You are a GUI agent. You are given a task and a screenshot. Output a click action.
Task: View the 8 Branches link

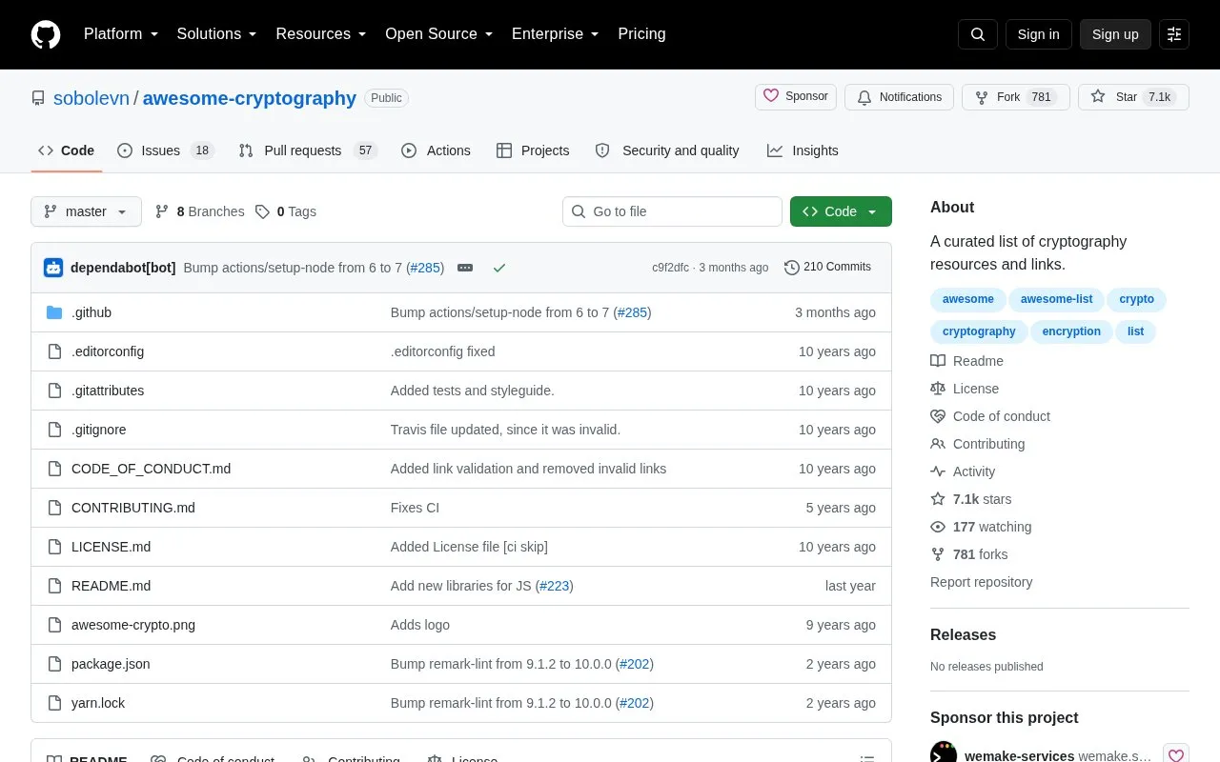[199, 211]
